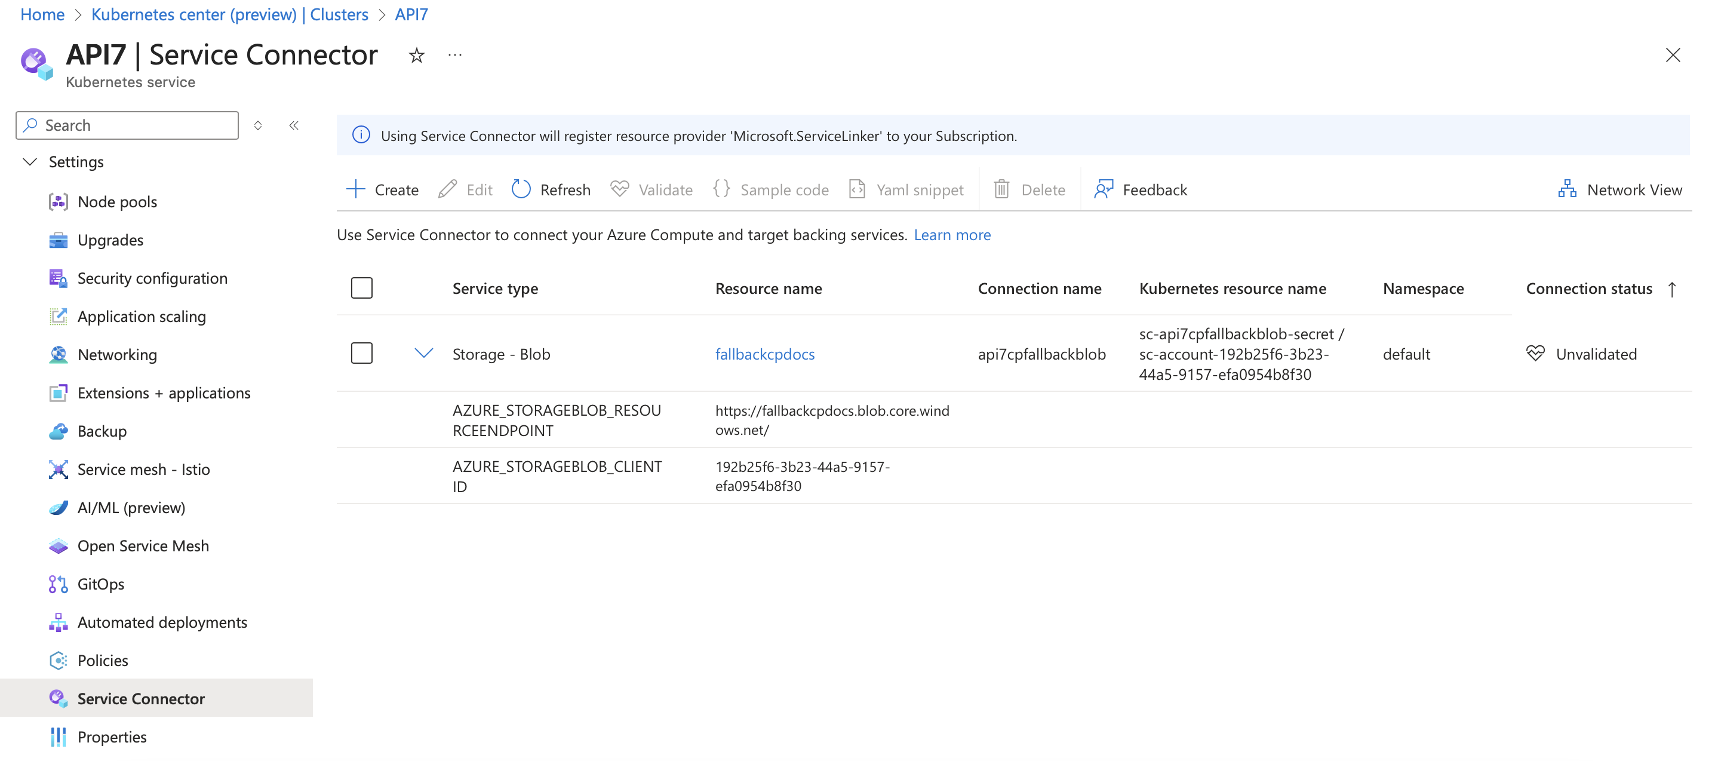The image size is (1715, 761).
Task: Open the ellipsis menu next to the title
Action: click(x=454, y=56)
